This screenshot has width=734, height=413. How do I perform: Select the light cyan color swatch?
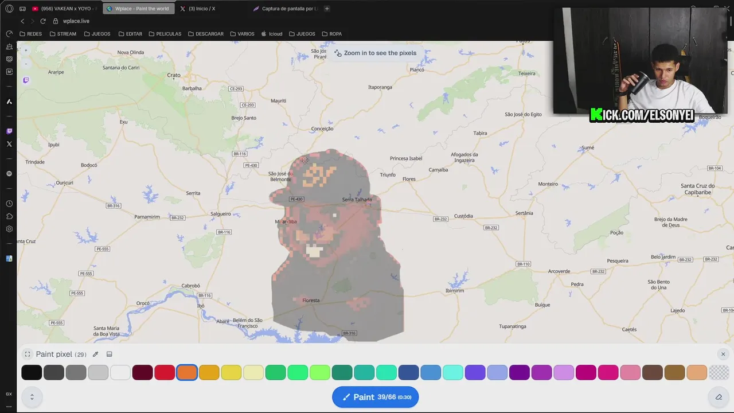click(453, 372)
